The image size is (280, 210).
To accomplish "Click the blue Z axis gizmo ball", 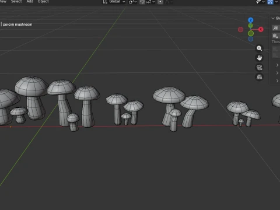I will click(251, 20).
